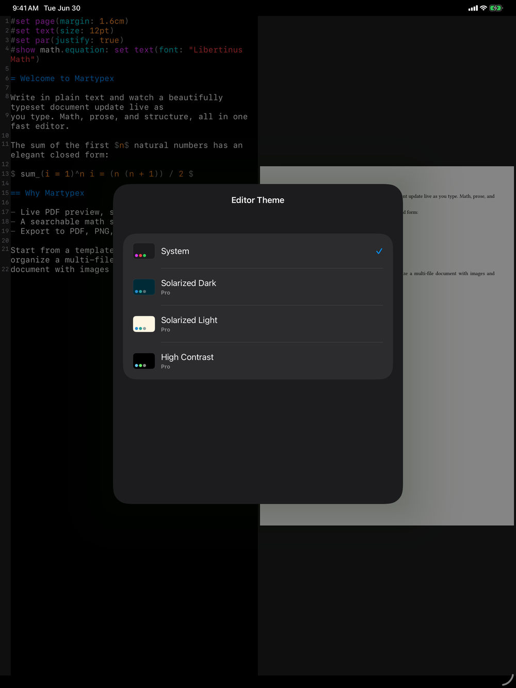Click the "= Welcome to Martypex" heading line
The width and height of the screenshot is (516, 688).
point(62,78)
